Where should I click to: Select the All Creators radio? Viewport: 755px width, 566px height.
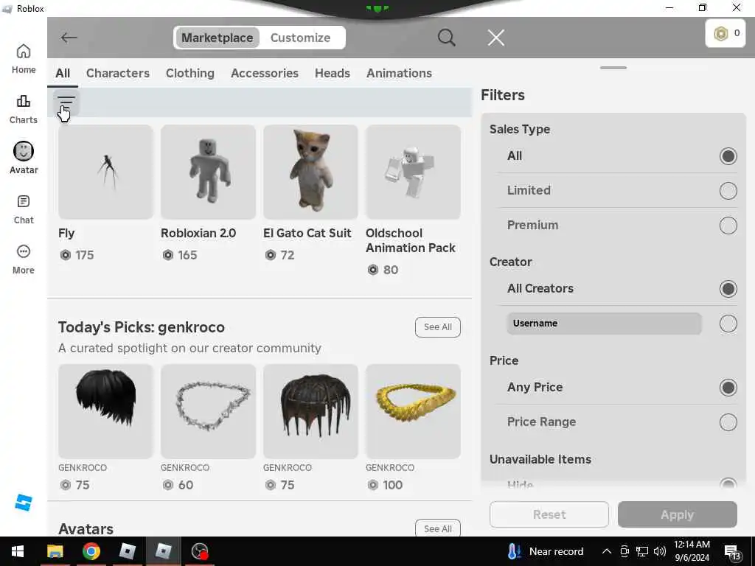coord(728,289)
